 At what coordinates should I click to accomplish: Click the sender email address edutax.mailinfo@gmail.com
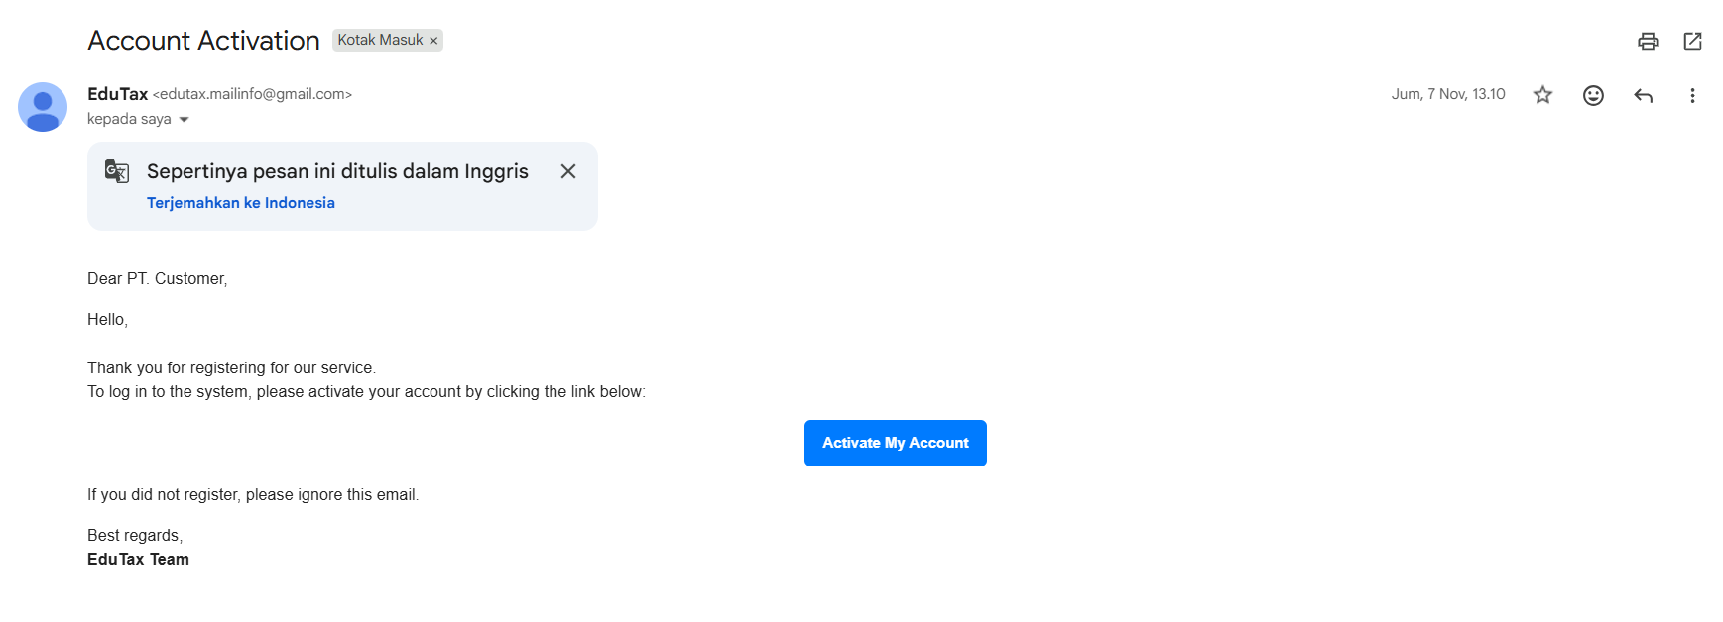point(252,94)
